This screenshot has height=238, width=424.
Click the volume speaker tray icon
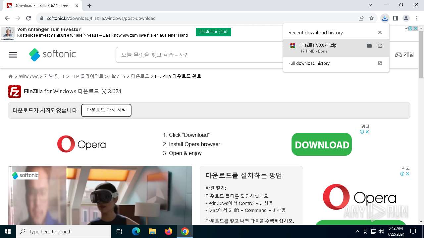[x=381, y=231]
